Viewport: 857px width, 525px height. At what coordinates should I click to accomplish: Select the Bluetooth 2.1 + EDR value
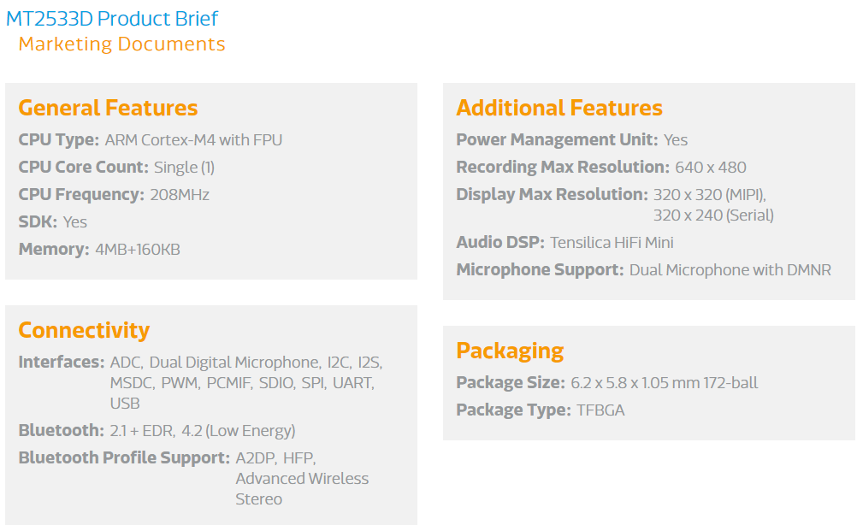click(x=143, y=431)
